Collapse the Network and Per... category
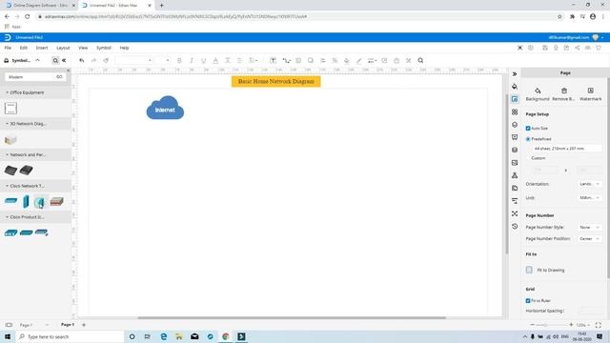 [7, 154]
